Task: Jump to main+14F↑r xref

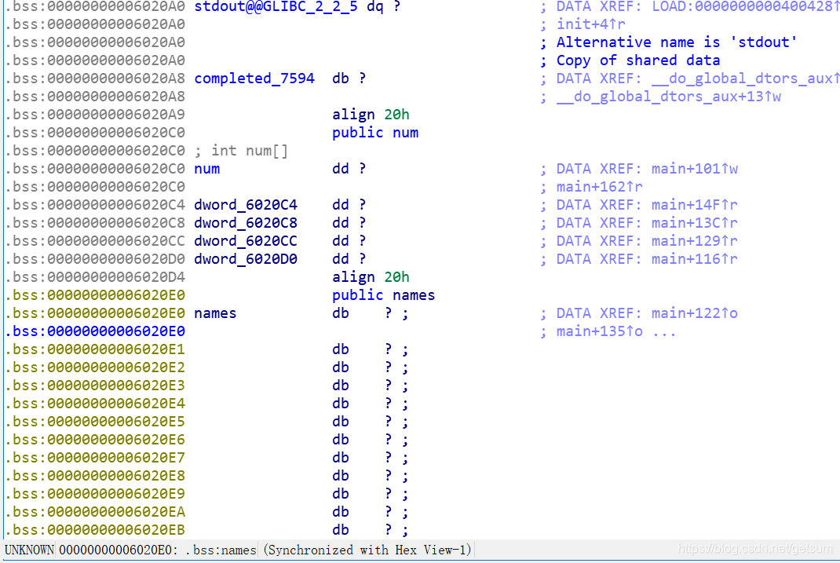Action: point(694,205)
